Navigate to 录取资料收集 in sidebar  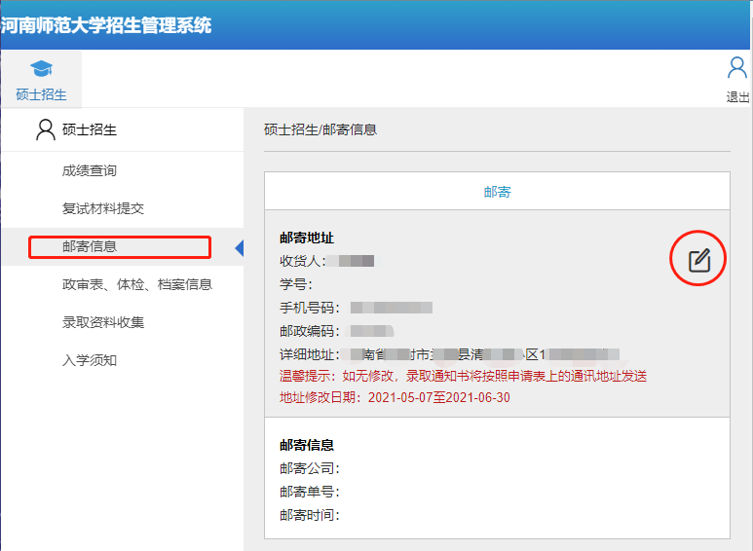[103, 323]
